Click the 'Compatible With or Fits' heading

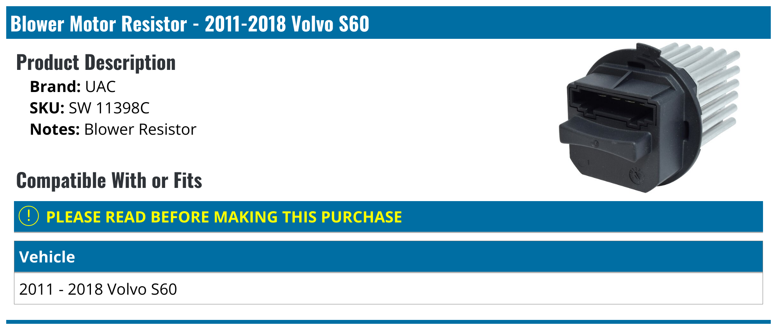tap(109, 181)
